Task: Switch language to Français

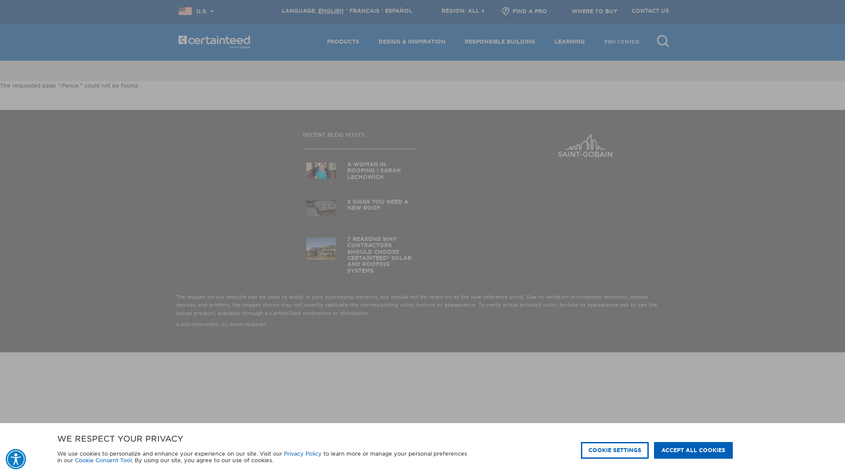Action: (x=364, y=11)
